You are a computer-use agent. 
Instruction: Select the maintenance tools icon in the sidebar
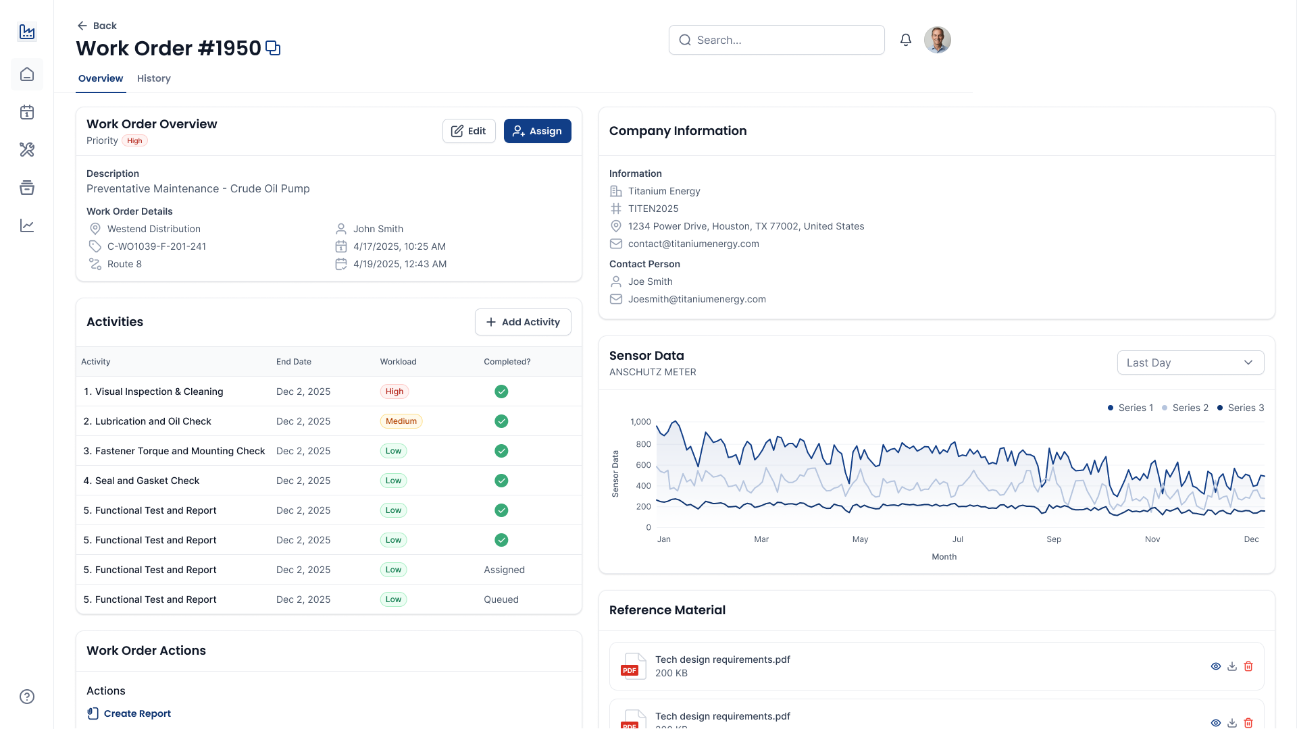pos(27,150)
